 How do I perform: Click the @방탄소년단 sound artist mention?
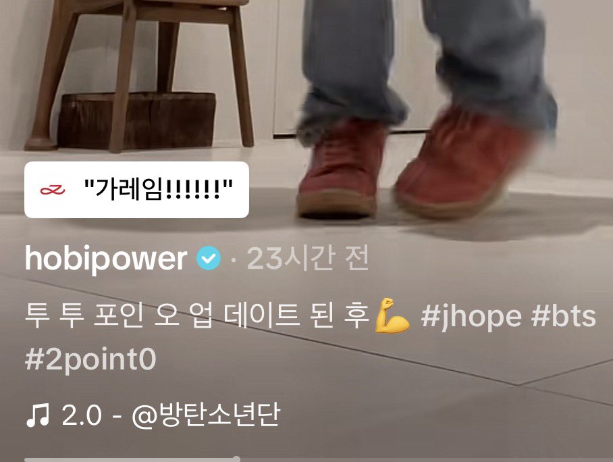(206, 415)
